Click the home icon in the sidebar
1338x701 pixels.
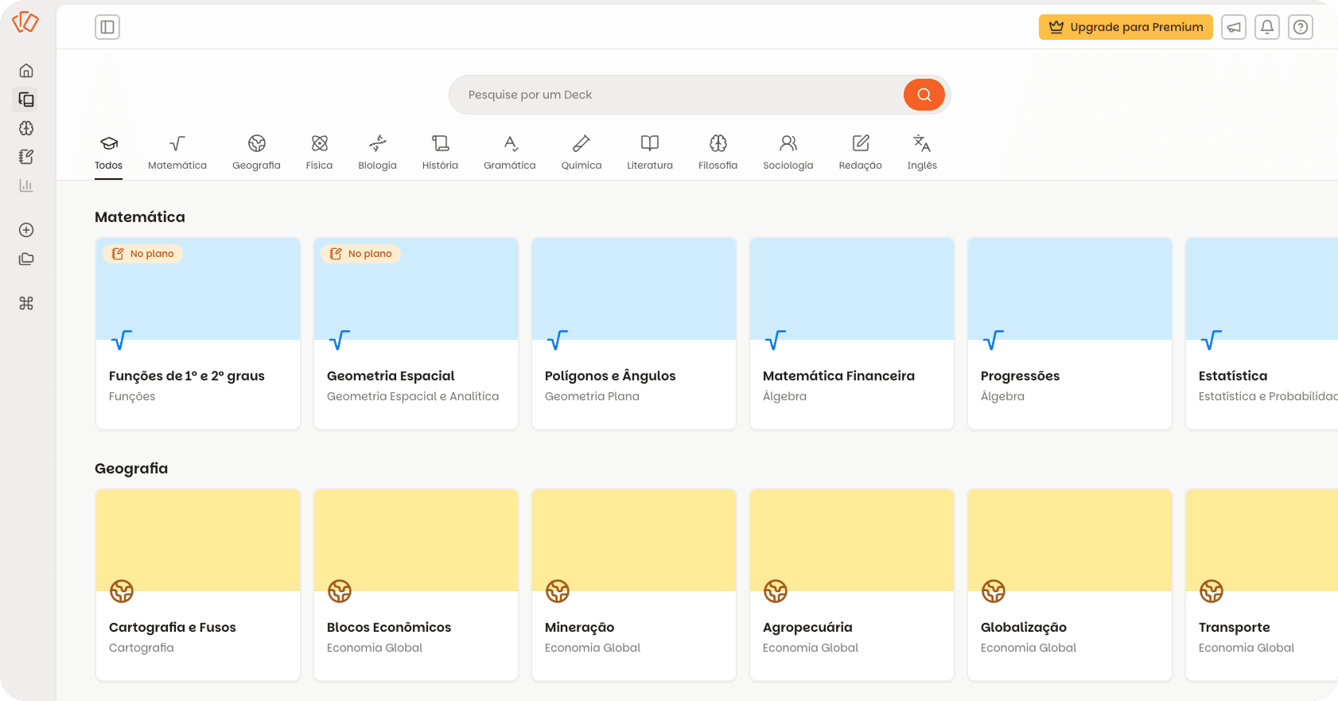(26, 71)
